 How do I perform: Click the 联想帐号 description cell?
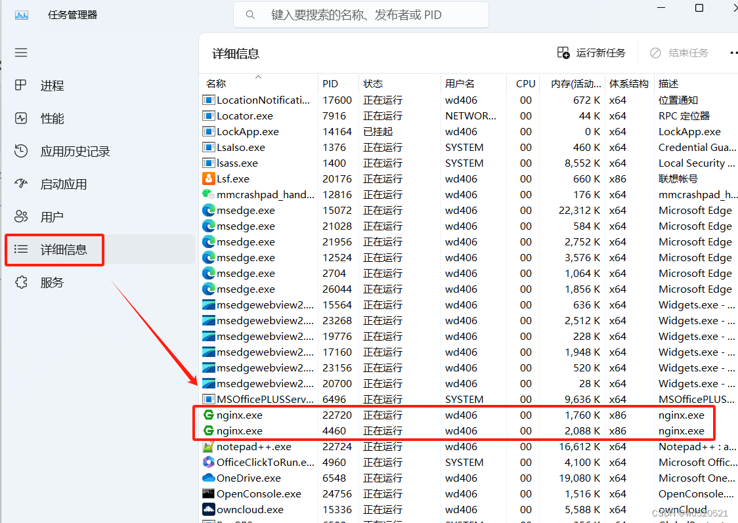point(678,178)
